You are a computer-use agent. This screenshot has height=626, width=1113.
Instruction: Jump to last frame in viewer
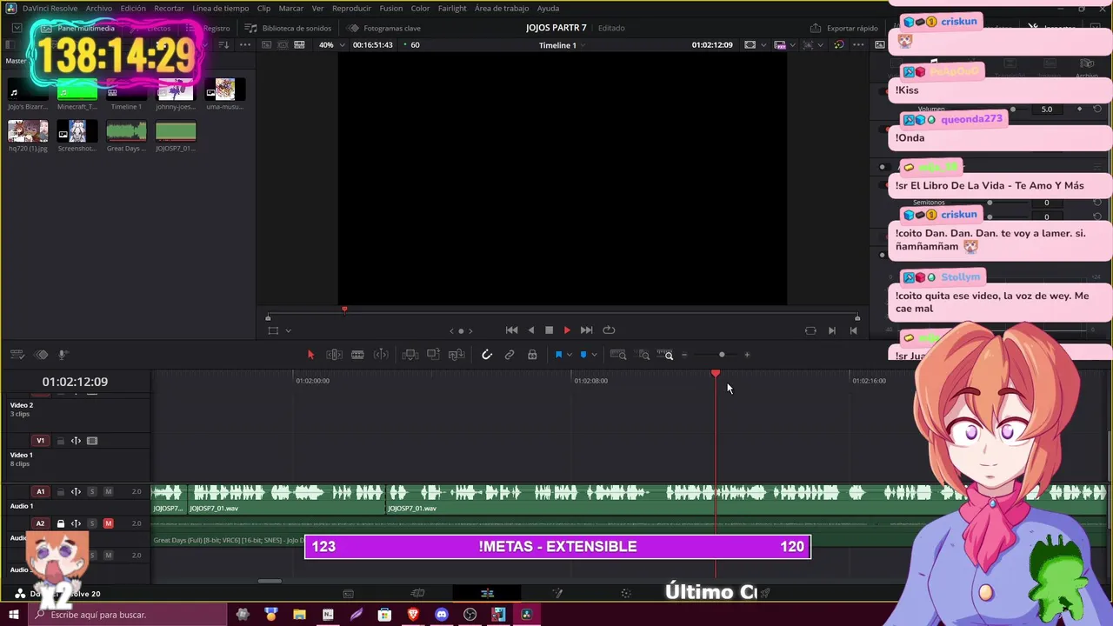click(x=586, y=330)
